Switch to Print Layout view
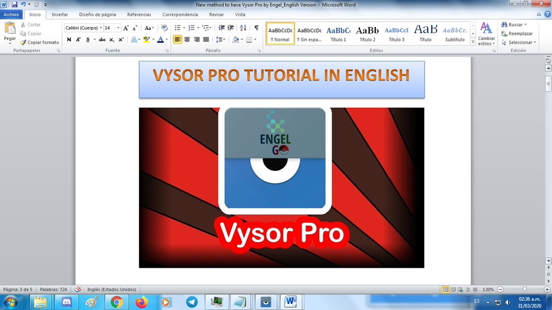Image resolution: width=552 pixels, height=310 pixels. click(445, 289)
